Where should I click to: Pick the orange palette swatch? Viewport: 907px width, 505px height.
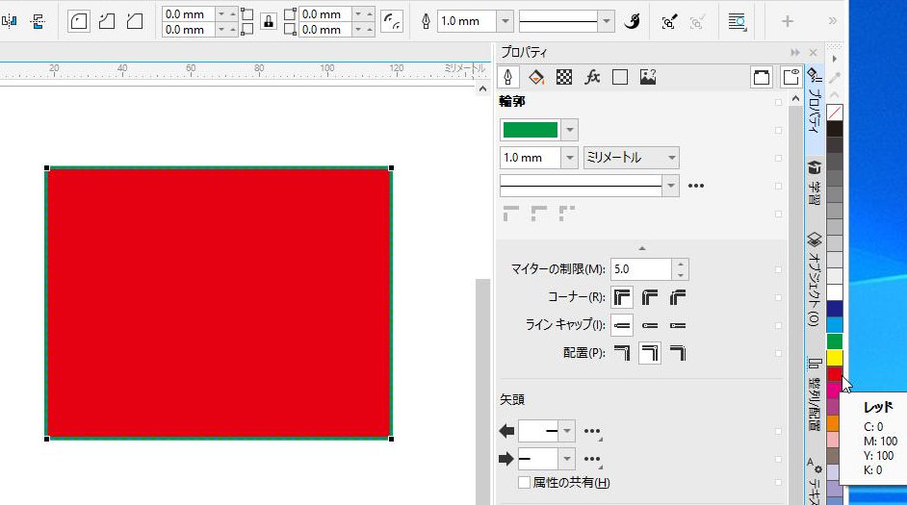[835, 423]
